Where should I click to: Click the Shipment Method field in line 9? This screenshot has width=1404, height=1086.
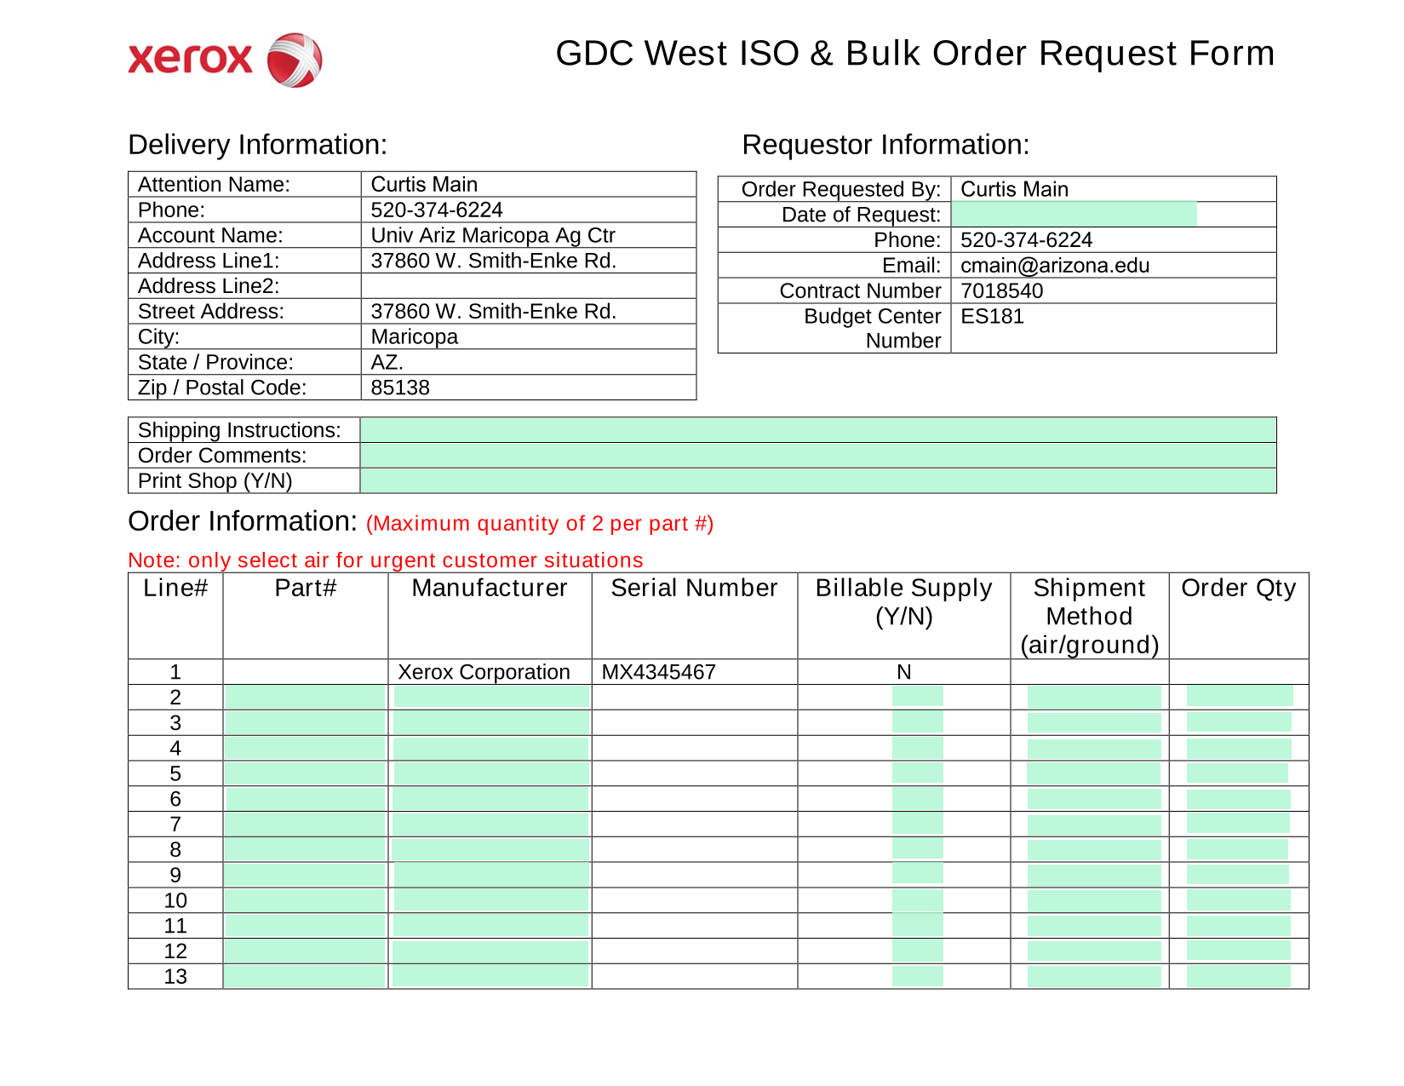1094,875
